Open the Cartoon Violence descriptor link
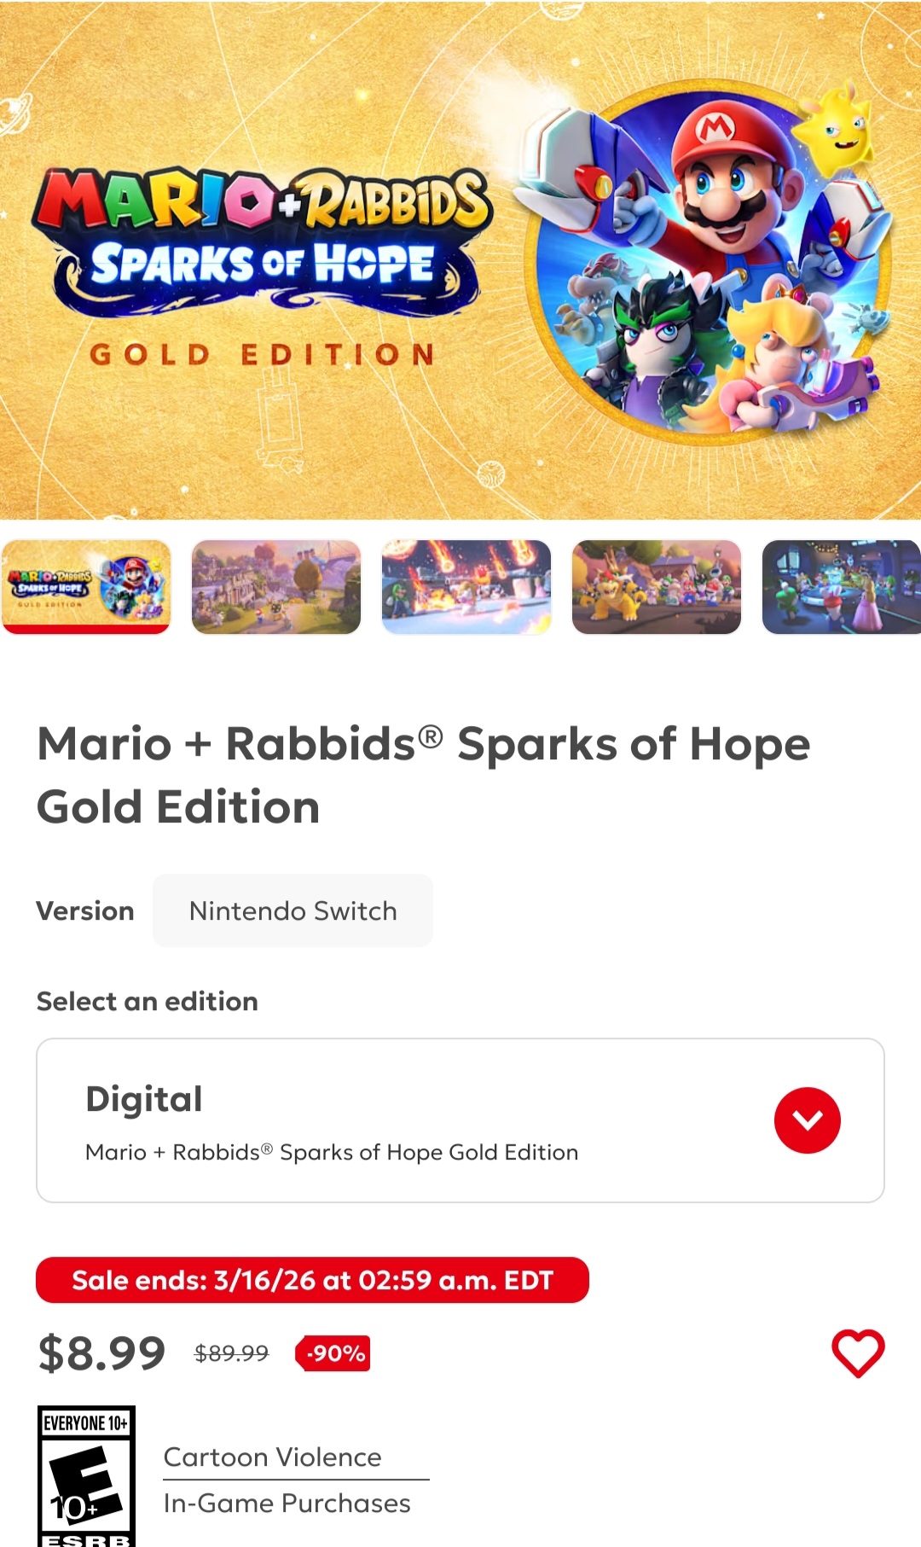Screen dimensions: 921x1547 tap(273, 1457)
